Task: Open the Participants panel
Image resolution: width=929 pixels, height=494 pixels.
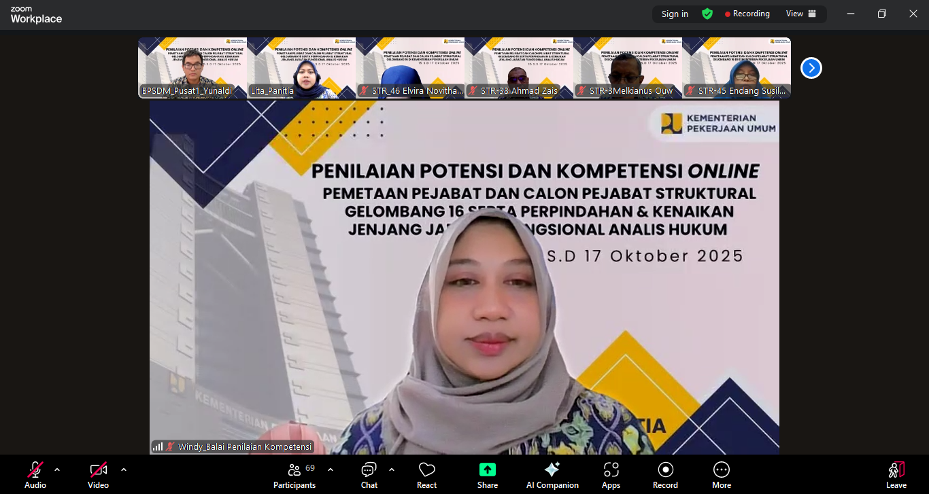Action: point(294,475)
